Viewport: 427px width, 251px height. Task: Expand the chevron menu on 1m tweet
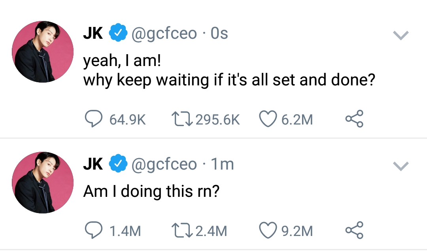coord(401,166)
